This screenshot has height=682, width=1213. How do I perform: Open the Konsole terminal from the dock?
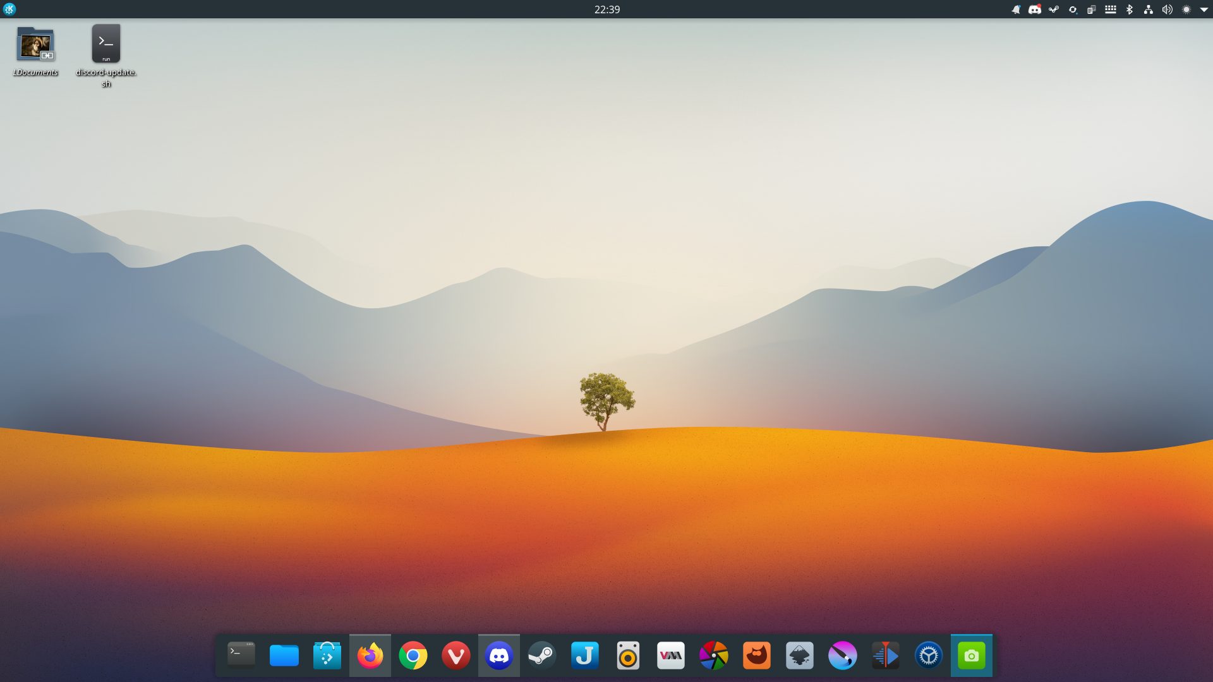[241, 655]
